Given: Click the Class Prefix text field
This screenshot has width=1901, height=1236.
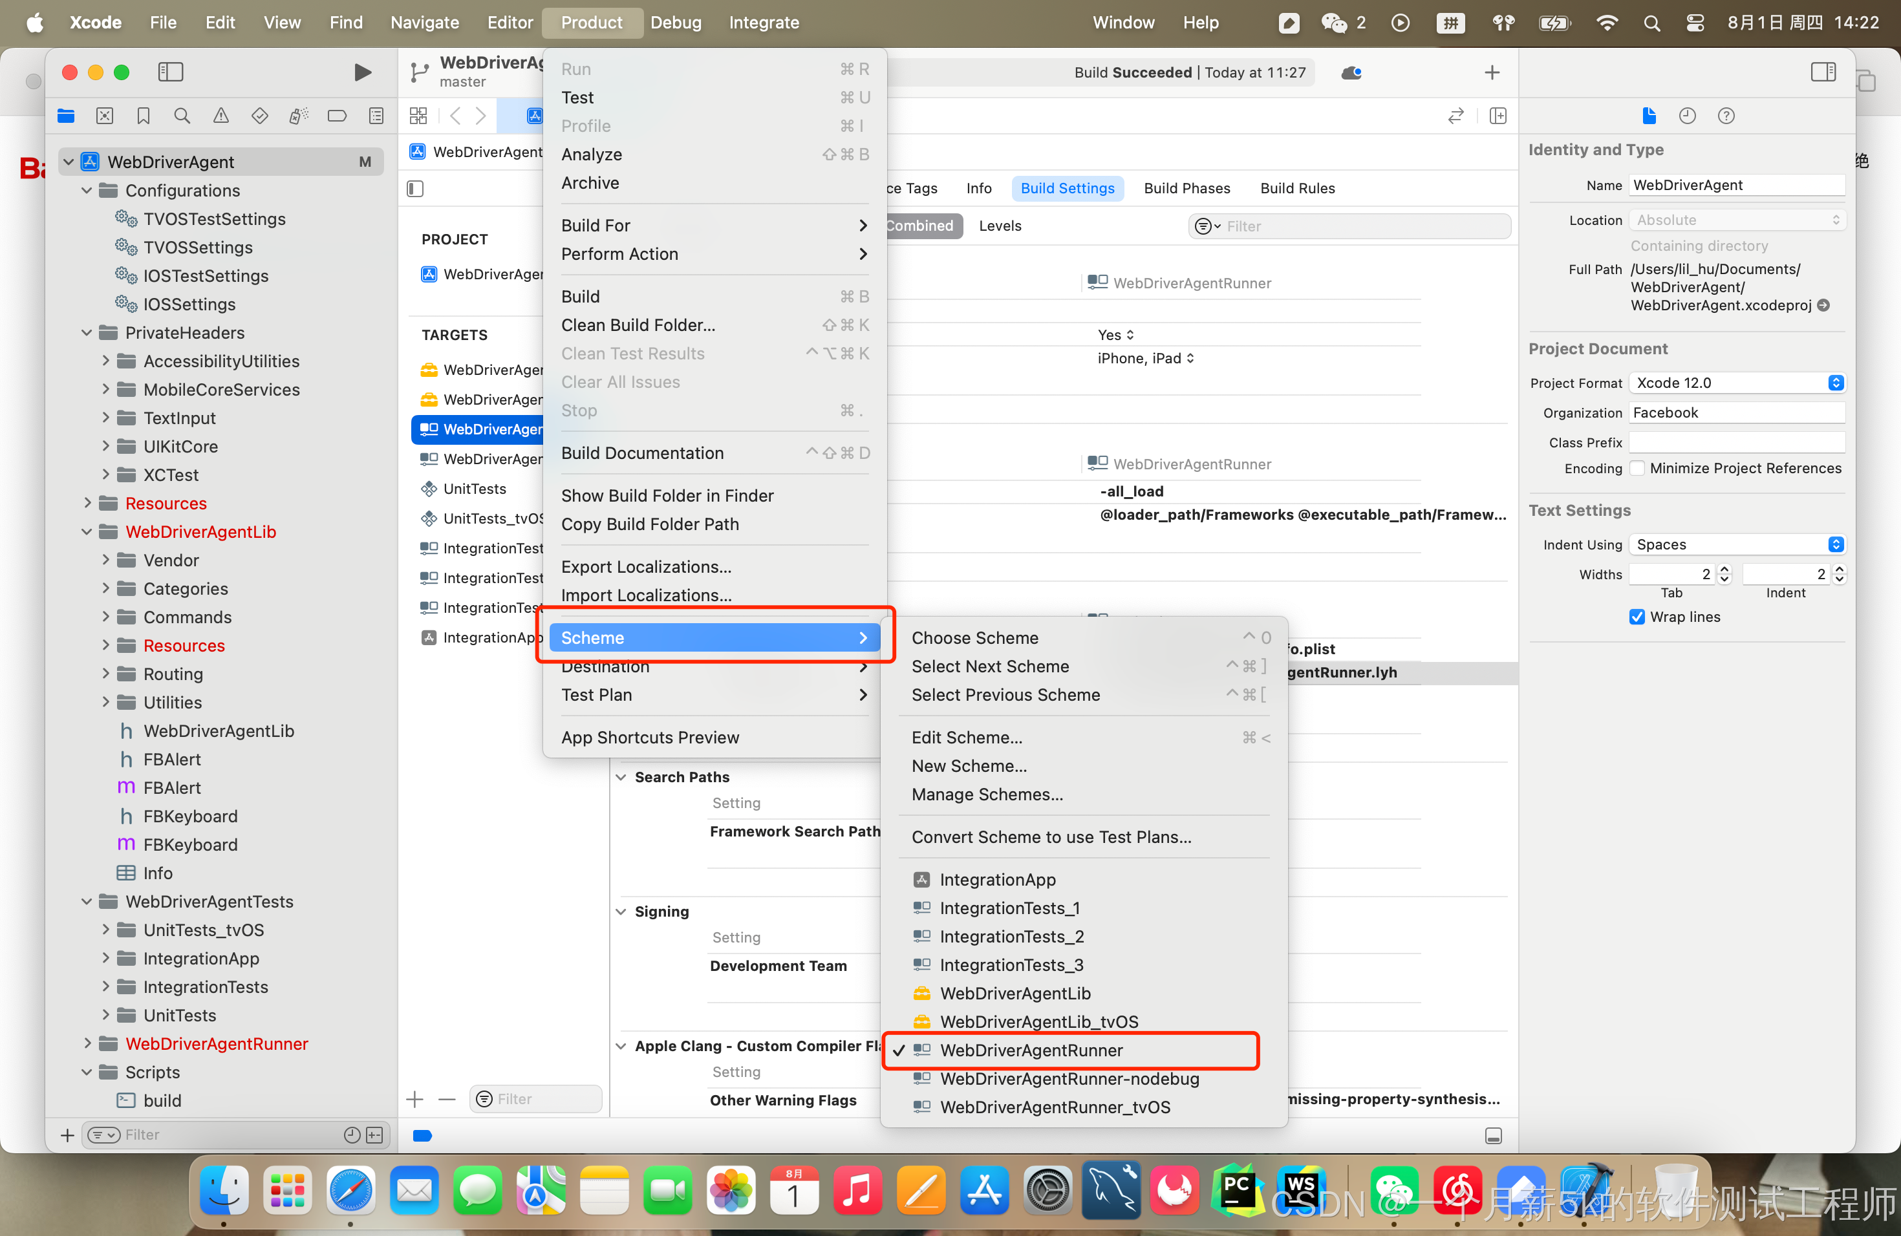Looking at the screenshot, I should [1737, 442].
